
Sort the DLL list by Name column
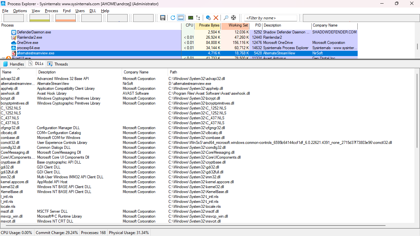7,72
